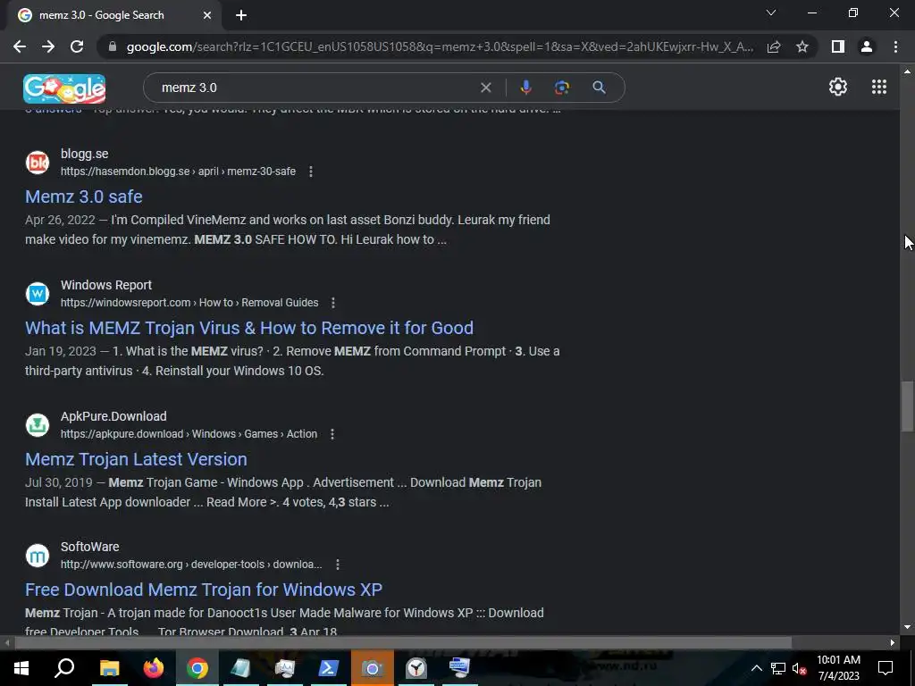Click the windowsreport.com URL breadcrumb
This screenshot has height=686, width=915.
(x=189, y=303)
